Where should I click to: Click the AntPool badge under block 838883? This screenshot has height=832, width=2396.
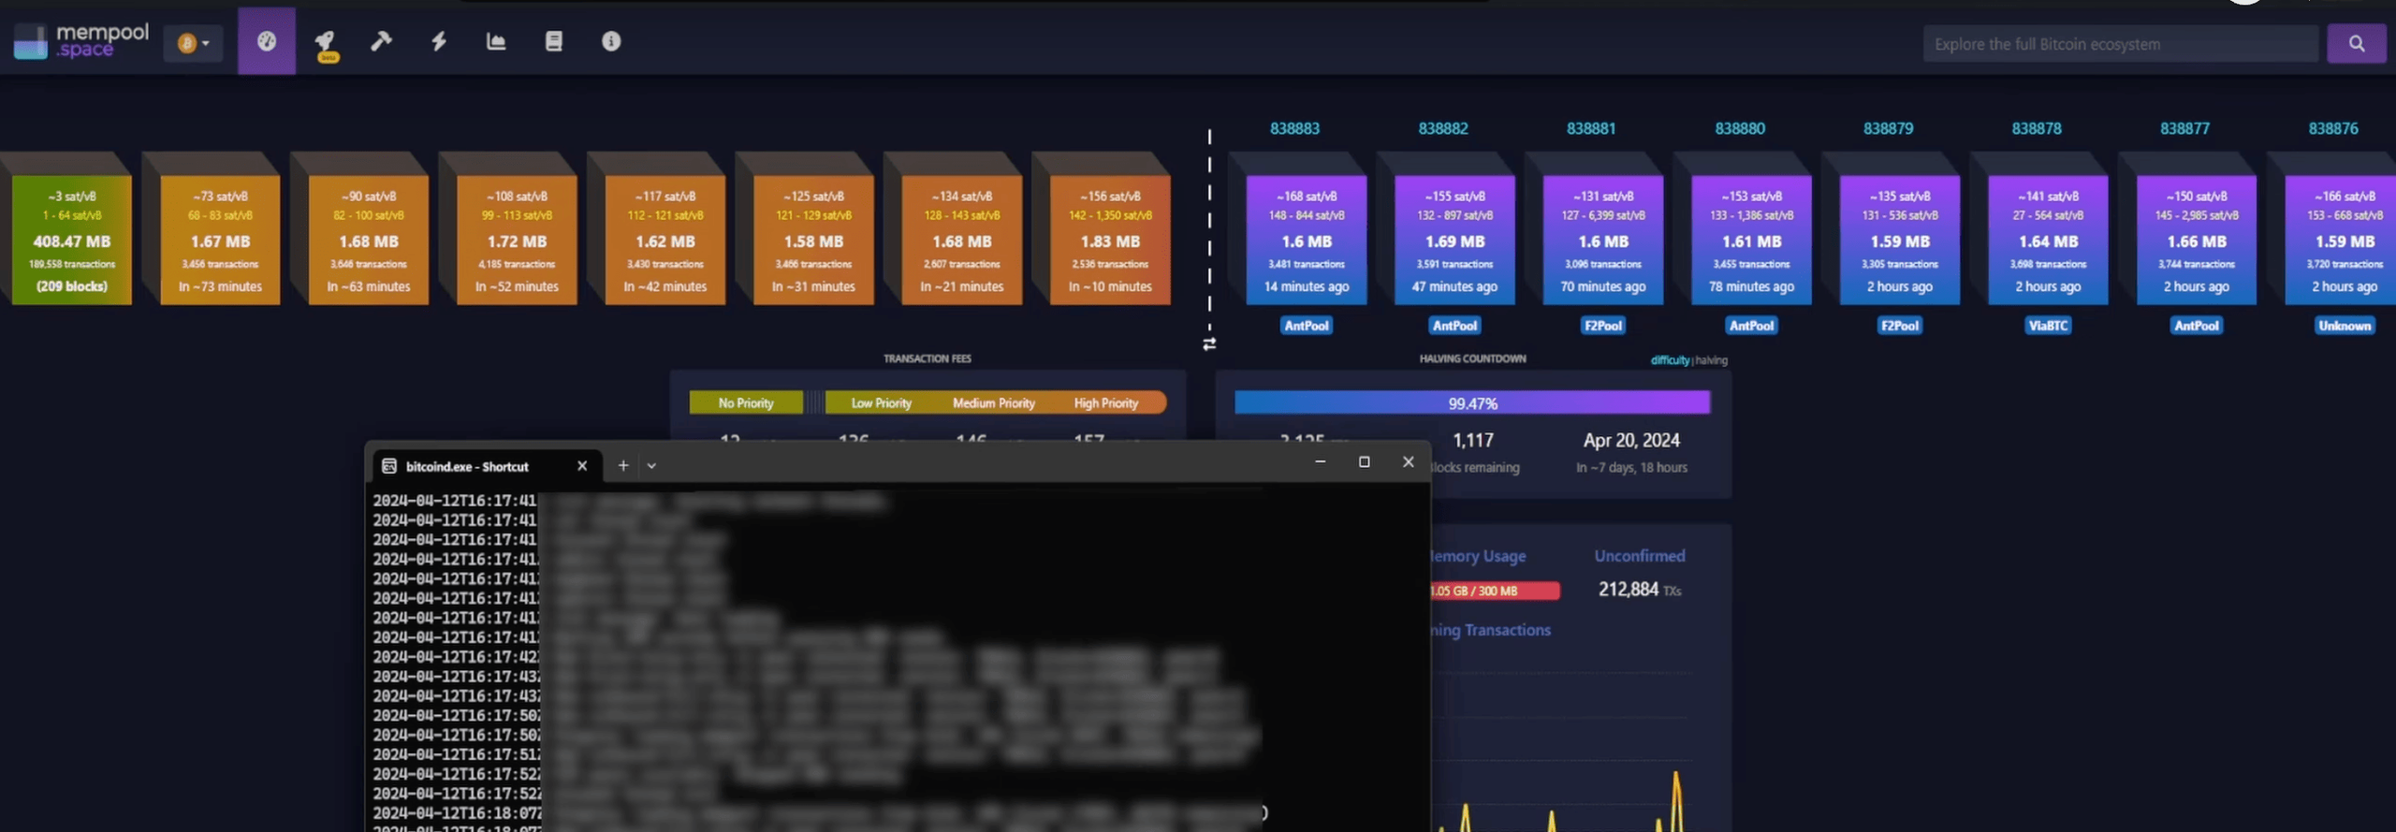click(x=1307, y=326)
